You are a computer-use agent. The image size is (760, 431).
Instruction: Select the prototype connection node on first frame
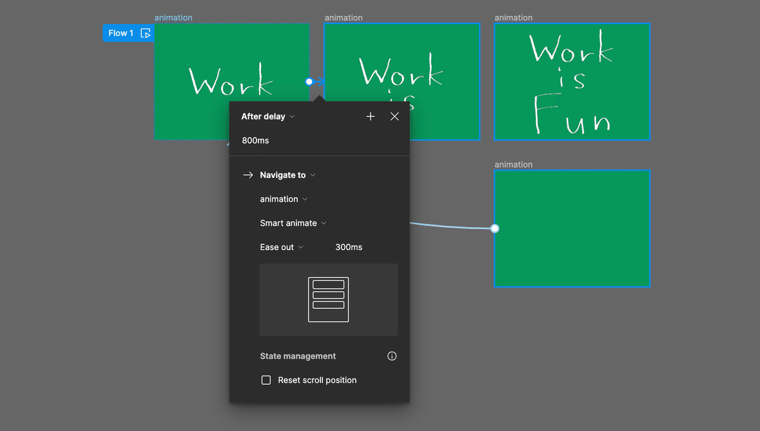[x=309, y=82]
